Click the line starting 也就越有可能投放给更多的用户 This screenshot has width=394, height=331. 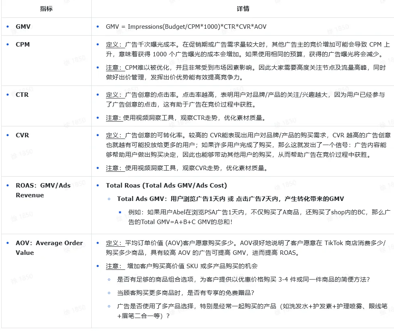246,145
